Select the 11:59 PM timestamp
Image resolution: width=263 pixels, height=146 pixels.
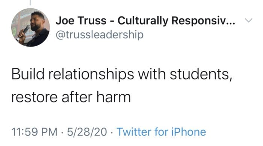click(35, 132)
